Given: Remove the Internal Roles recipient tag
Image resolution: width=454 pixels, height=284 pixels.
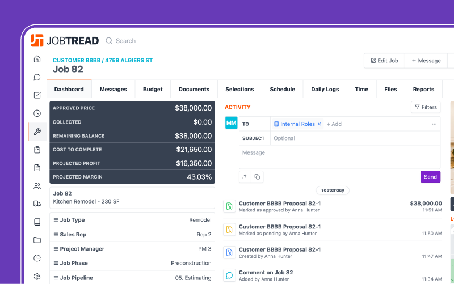Looking at the screenshot, I should click(x=319, y=124).
